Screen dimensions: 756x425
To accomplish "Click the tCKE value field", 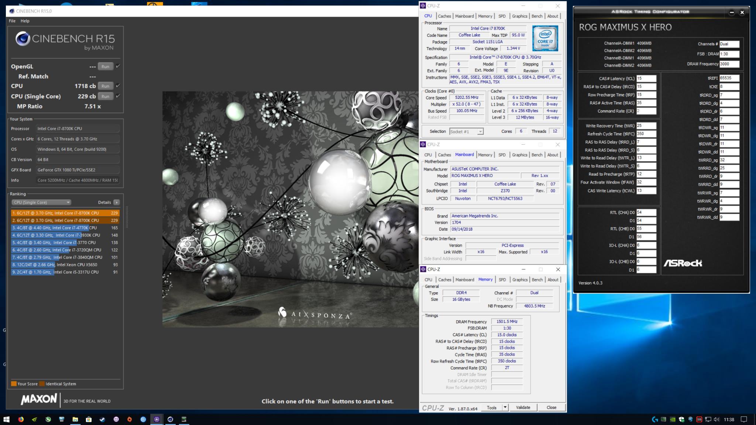I will [x=729, y=87].
